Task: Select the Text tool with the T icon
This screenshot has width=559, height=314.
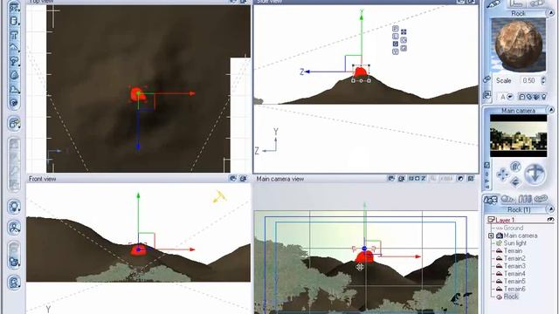Action: click(x=14, y=35)
